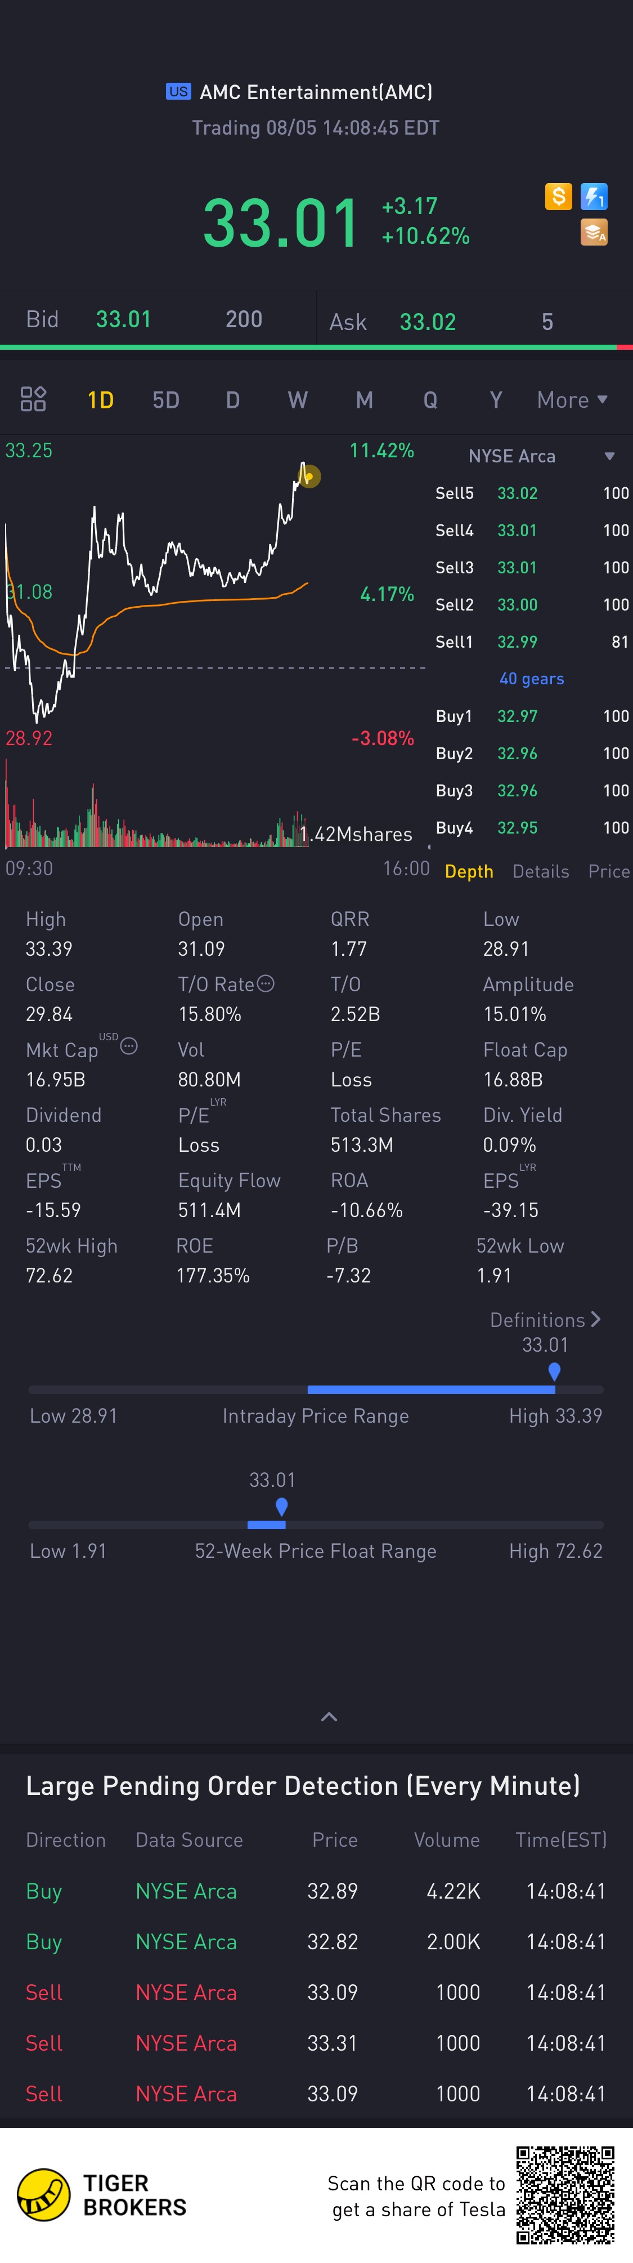
Task: Switch to the Details tab
Action: [x=541, y=871]
